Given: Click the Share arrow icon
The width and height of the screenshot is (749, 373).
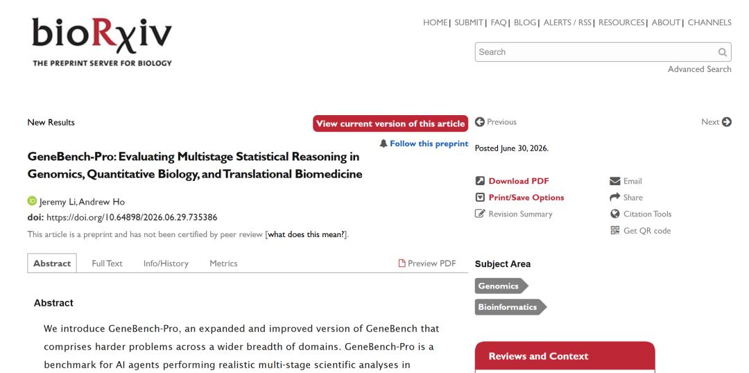Looking at the screenshot, I should [x=614, y=197].
